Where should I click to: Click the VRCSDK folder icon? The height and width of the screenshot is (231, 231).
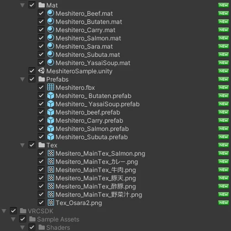23,211
